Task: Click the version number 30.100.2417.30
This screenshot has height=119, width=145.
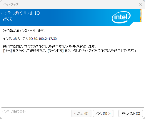Action: [45, 39]
